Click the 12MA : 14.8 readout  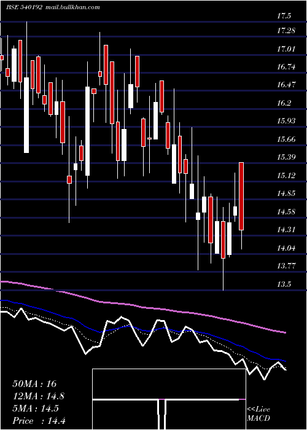39,396
